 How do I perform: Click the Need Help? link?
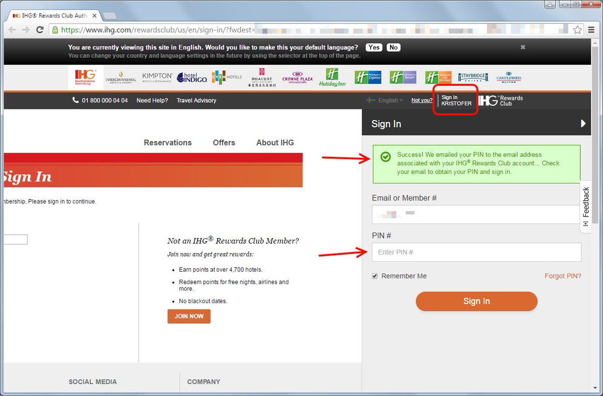click(x=152, y=100)
